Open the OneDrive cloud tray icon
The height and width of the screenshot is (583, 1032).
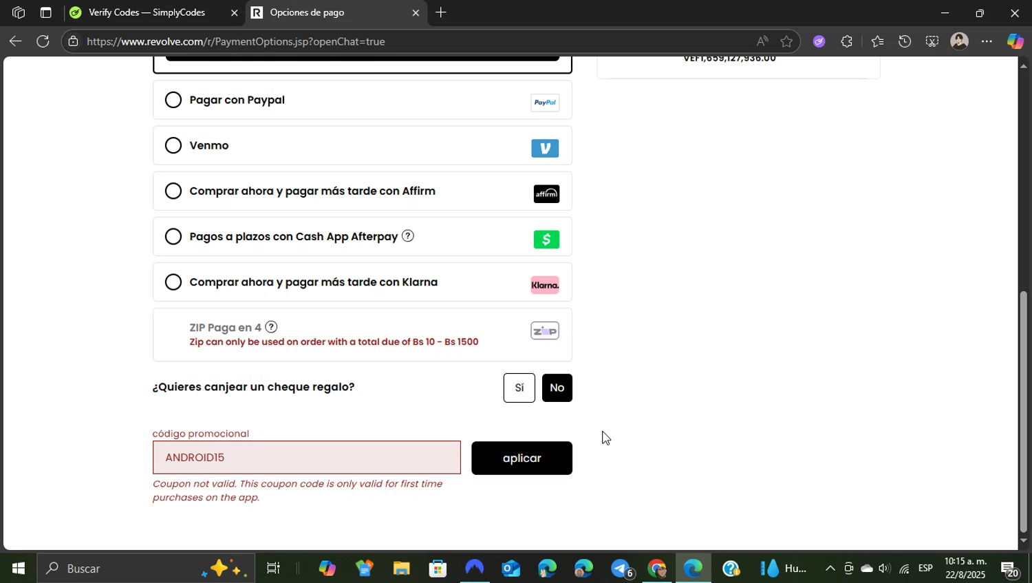[x=867, y=569]
